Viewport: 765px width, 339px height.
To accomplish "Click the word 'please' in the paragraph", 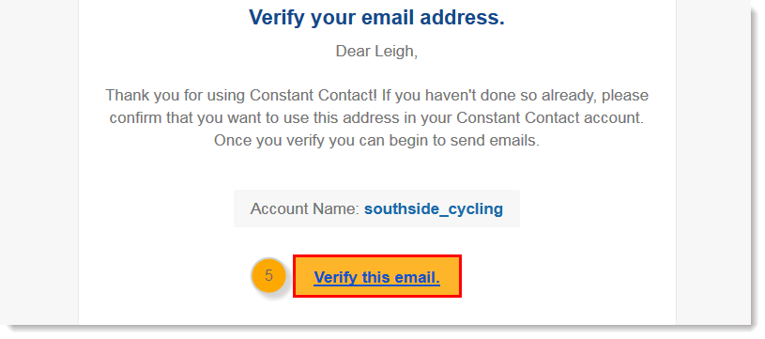I will pos(625,96).
